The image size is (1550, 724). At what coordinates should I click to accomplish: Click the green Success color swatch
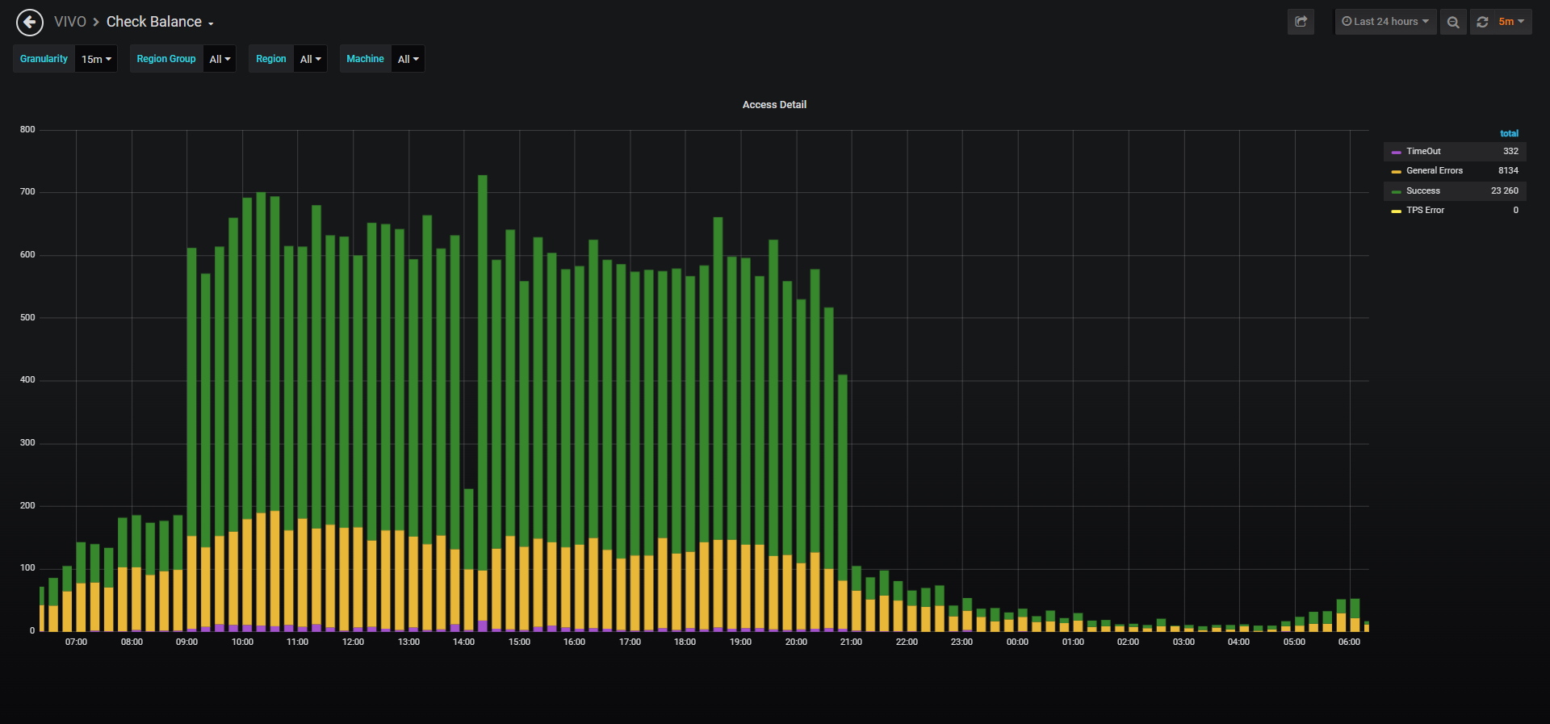click(1397, 191)
